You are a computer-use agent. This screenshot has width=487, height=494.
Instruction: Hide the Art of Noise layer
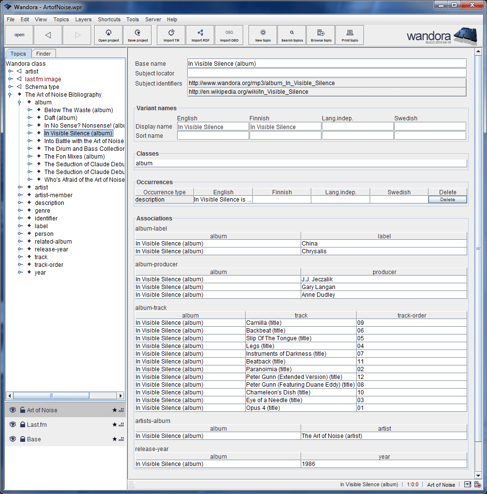[x=12, y=410]
